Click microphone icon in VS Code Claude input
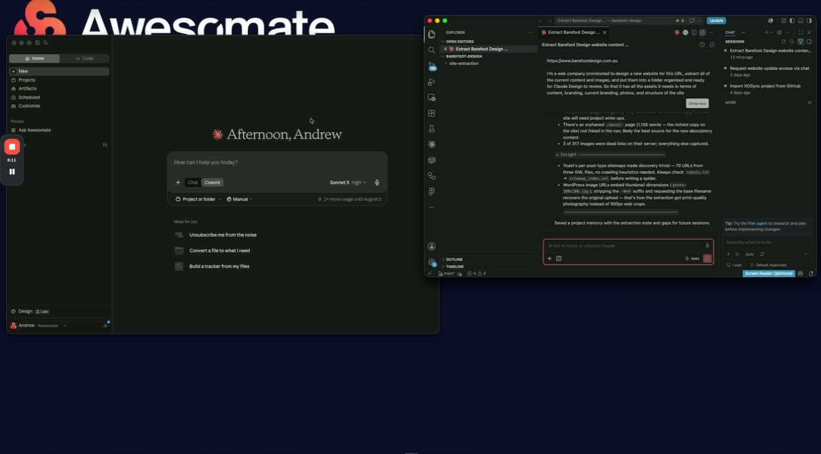 (707, 246)
